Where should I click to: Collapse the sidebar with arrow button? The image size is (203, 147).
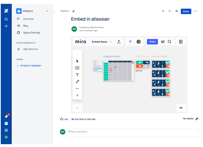click(53, 11)
